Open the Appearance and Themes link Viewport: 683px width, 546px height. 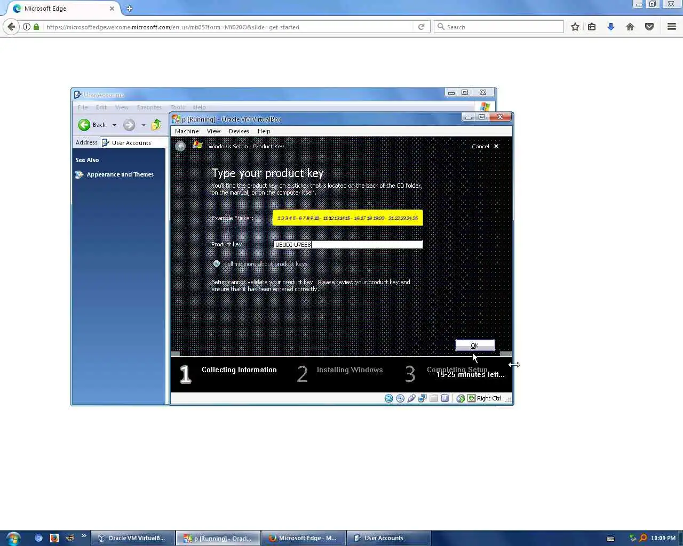(120, 174)
